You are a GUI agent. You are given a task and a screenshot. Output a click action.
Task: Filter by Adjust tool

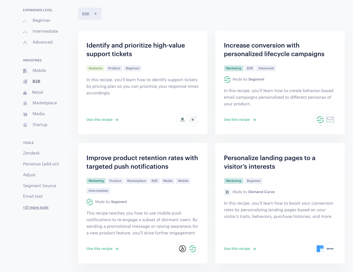[x=29, y=175]
